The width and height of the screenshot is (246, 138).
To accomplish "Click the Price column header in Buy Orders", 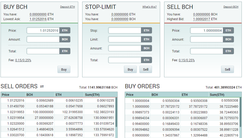I will point(137,95).
